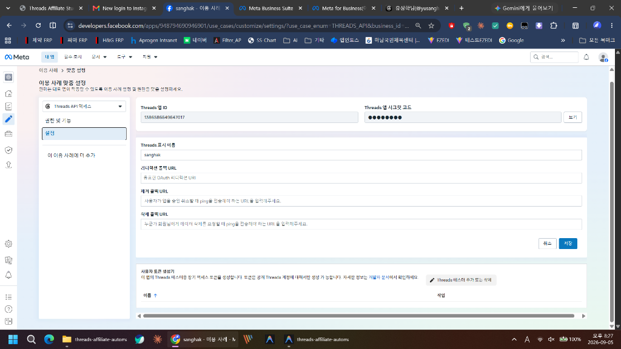621x349 pixels.
Task: Click the 리디렉션 콜백 URL field
Action: point(361,178)
